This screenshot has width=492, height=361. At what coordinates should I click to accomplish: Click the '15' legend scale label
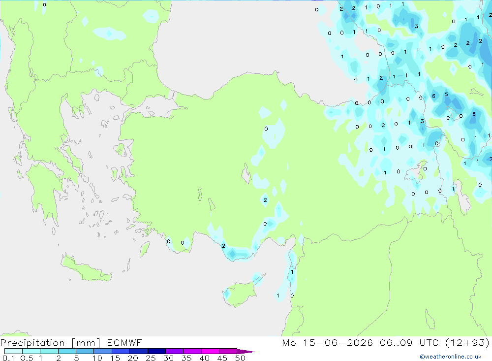pyautogui.click(x=115, y=358)
